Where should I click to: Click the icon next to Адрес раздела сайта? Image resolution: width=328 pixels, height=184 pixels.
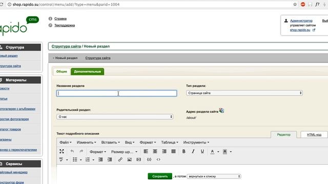coord(221,110)
